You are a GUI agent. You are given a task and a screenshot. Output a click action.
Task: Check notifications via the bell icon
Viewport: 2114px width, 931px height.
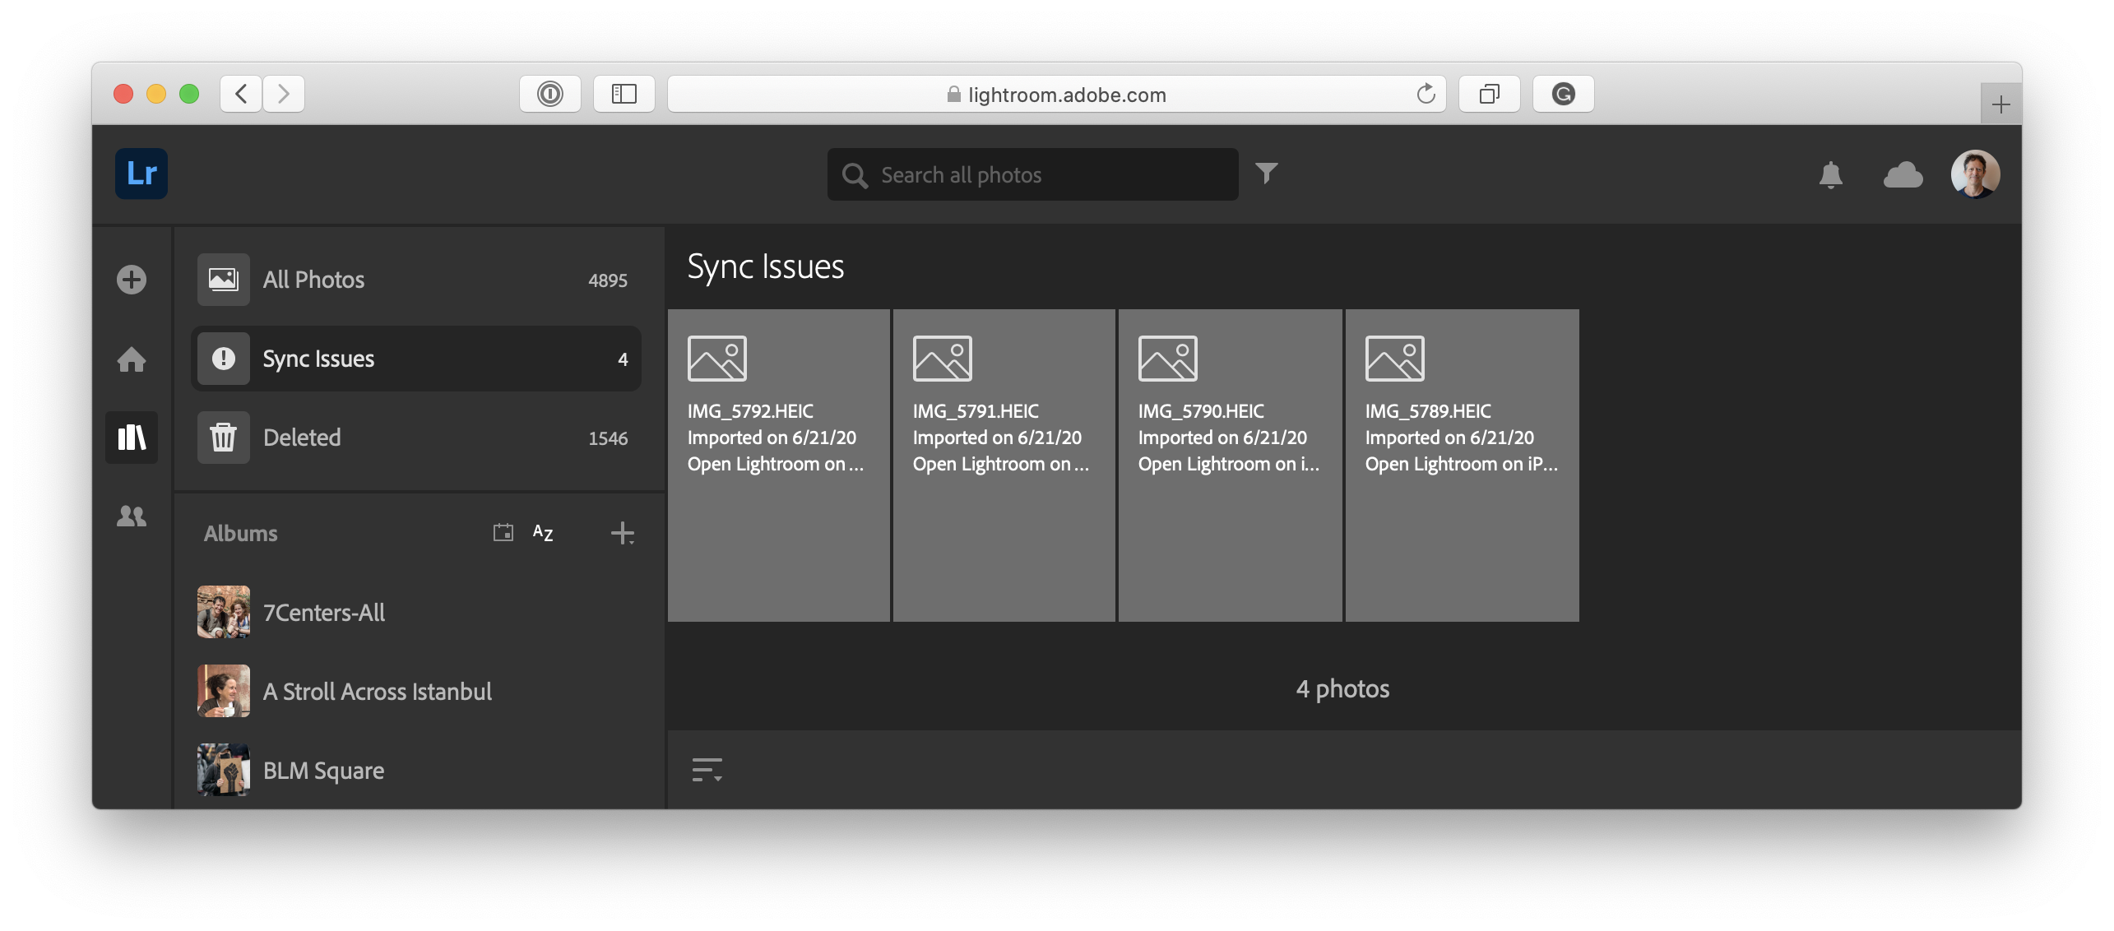pyautogui.click(x=1829, y=174)
